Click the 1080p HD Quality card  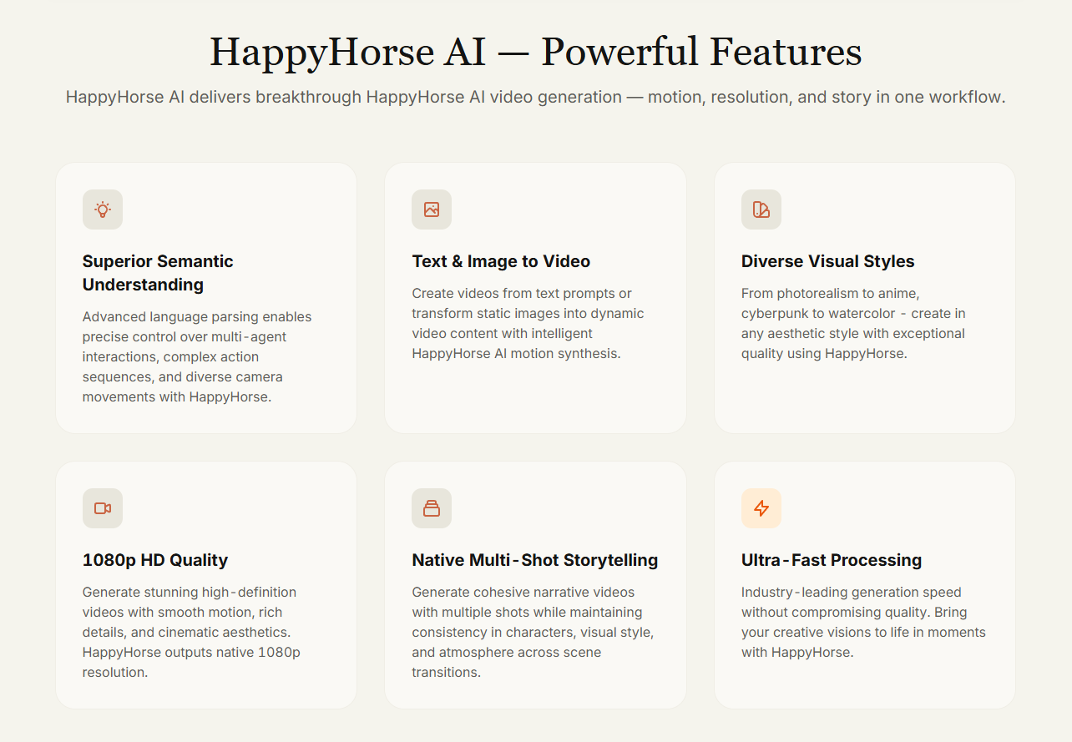(205, 584)
